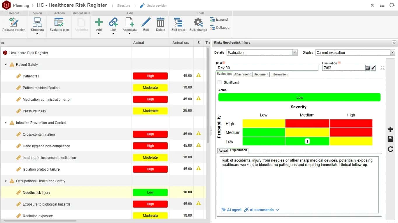The width and height of the screenshot is (398, 223).
Task: Click the Release version icon
Action: 14,23
